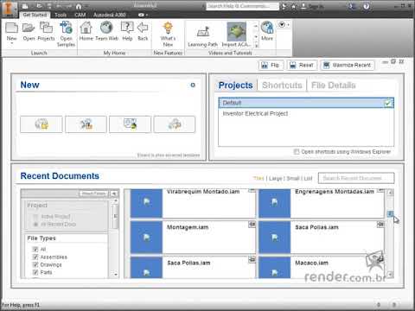Viewport: 415px width, 311px height.
Task: Select the Inventor Electrical Project entry
Action: 255,113
